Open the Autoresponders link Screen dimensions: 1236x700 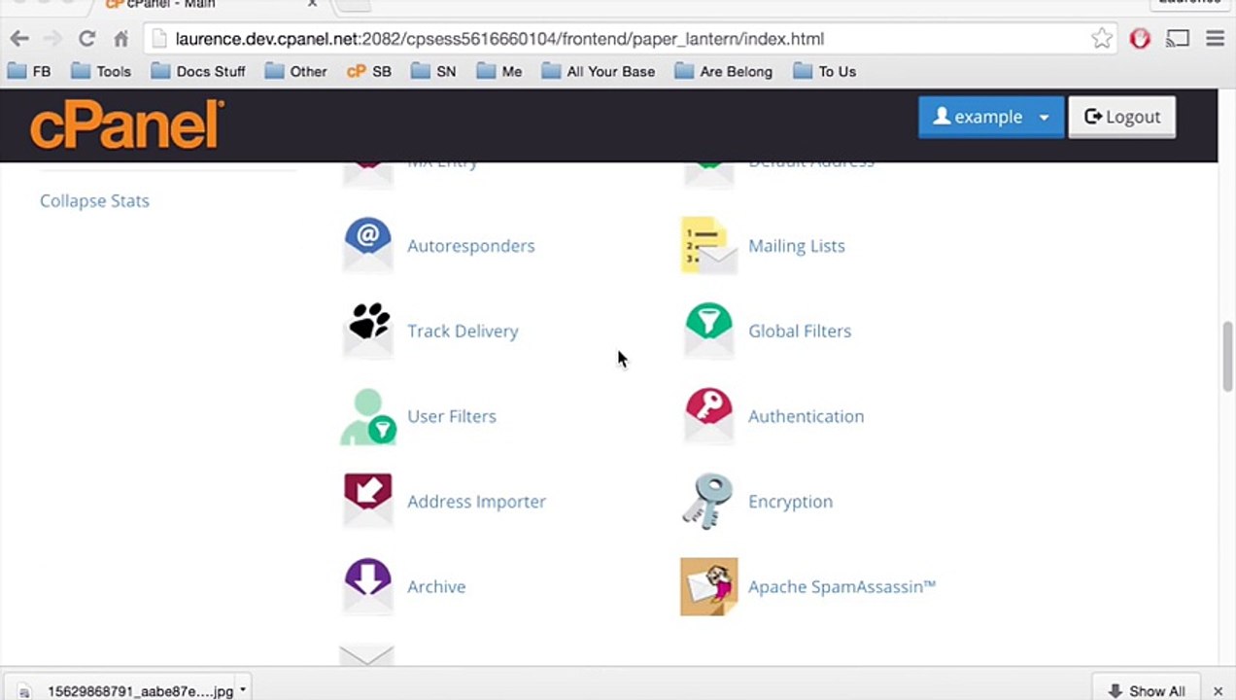pos(470,245)
